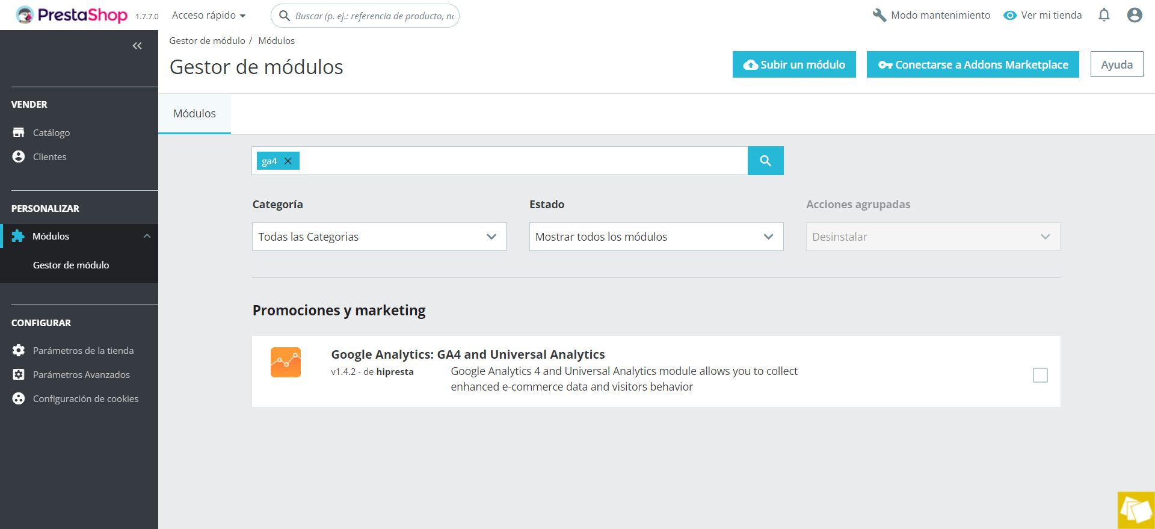Select the Google Analytics module checkbox
This screenshot has width=1155, height=529.
coord(1040,375)
